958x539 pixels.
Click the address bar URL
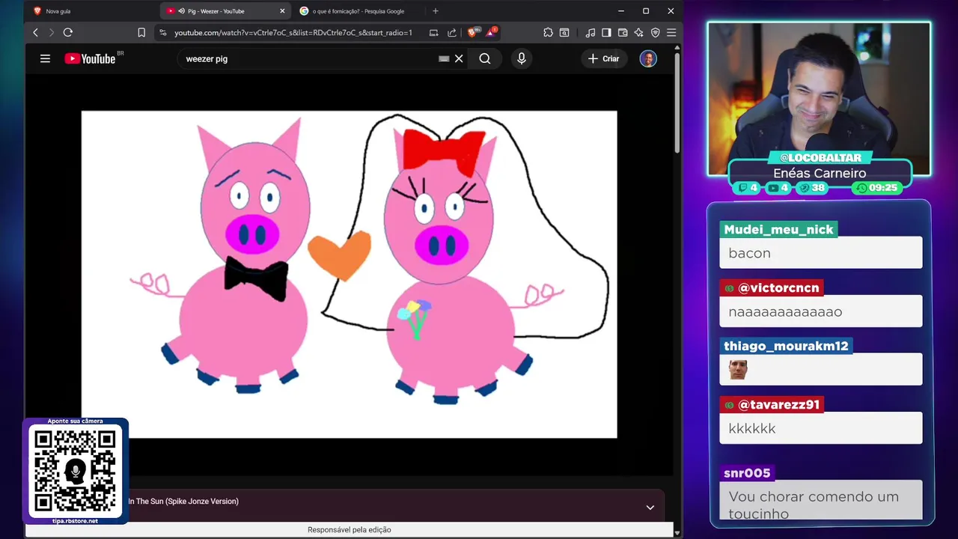click(293, 32)
